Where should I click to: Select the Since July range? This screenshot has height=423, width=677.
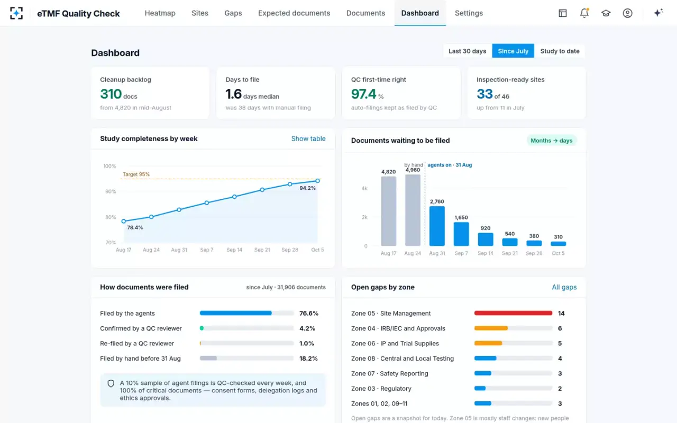(513, 51)
